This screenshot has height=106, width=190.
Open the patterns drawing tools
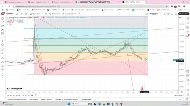(x=3, y=30)
